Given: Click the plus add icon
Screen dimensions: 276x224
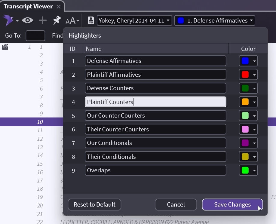Looking at the screenshot, I should [43, 20].
